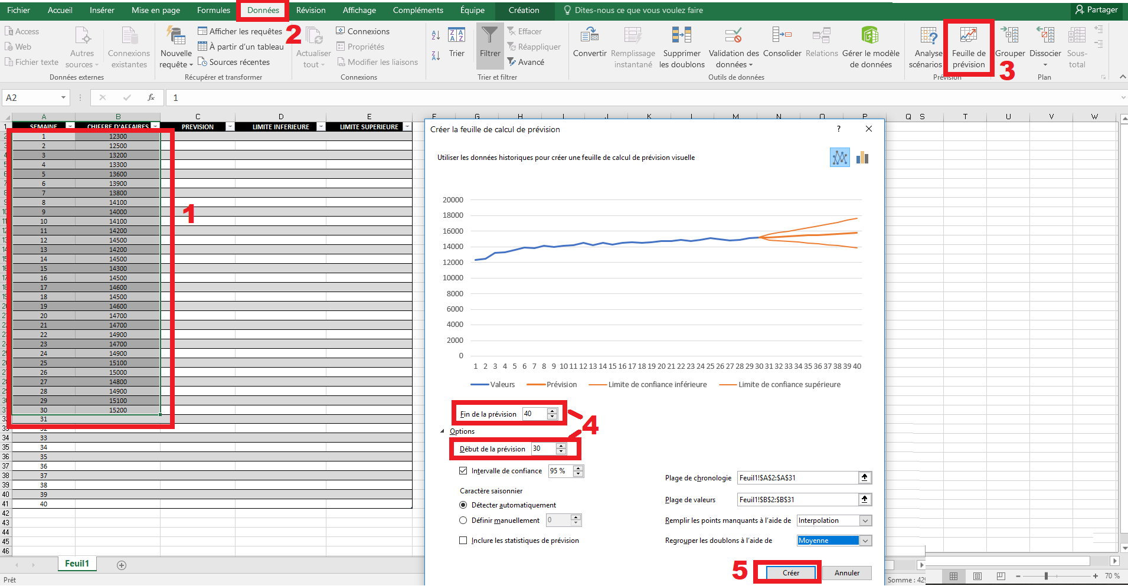Open the Connexions list

click(363, 31)
